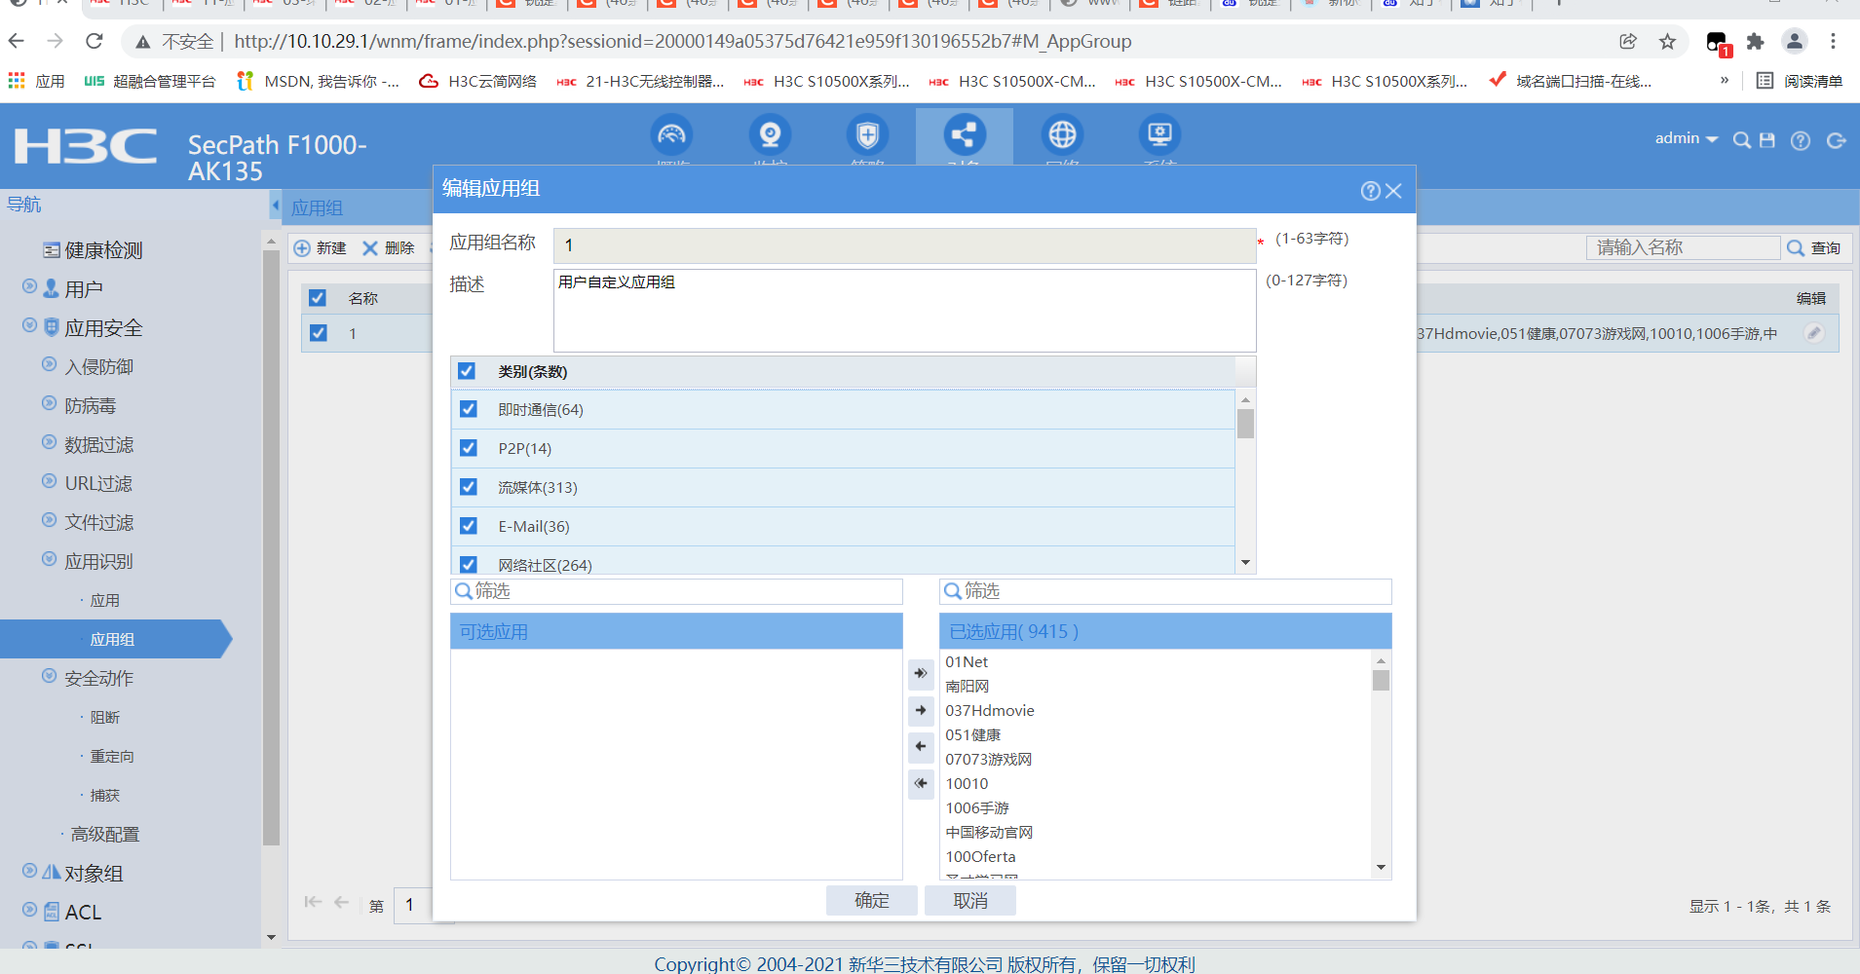Toggle the 类别(条数) select-all checkbox
This screenshot has width=1860, height=974.
[467, 371]
